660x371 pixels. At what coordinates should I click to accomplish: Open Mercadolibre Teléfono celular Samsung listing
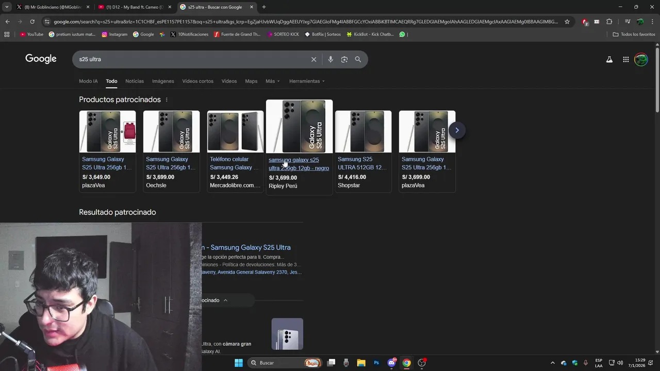tap(235, 151)
